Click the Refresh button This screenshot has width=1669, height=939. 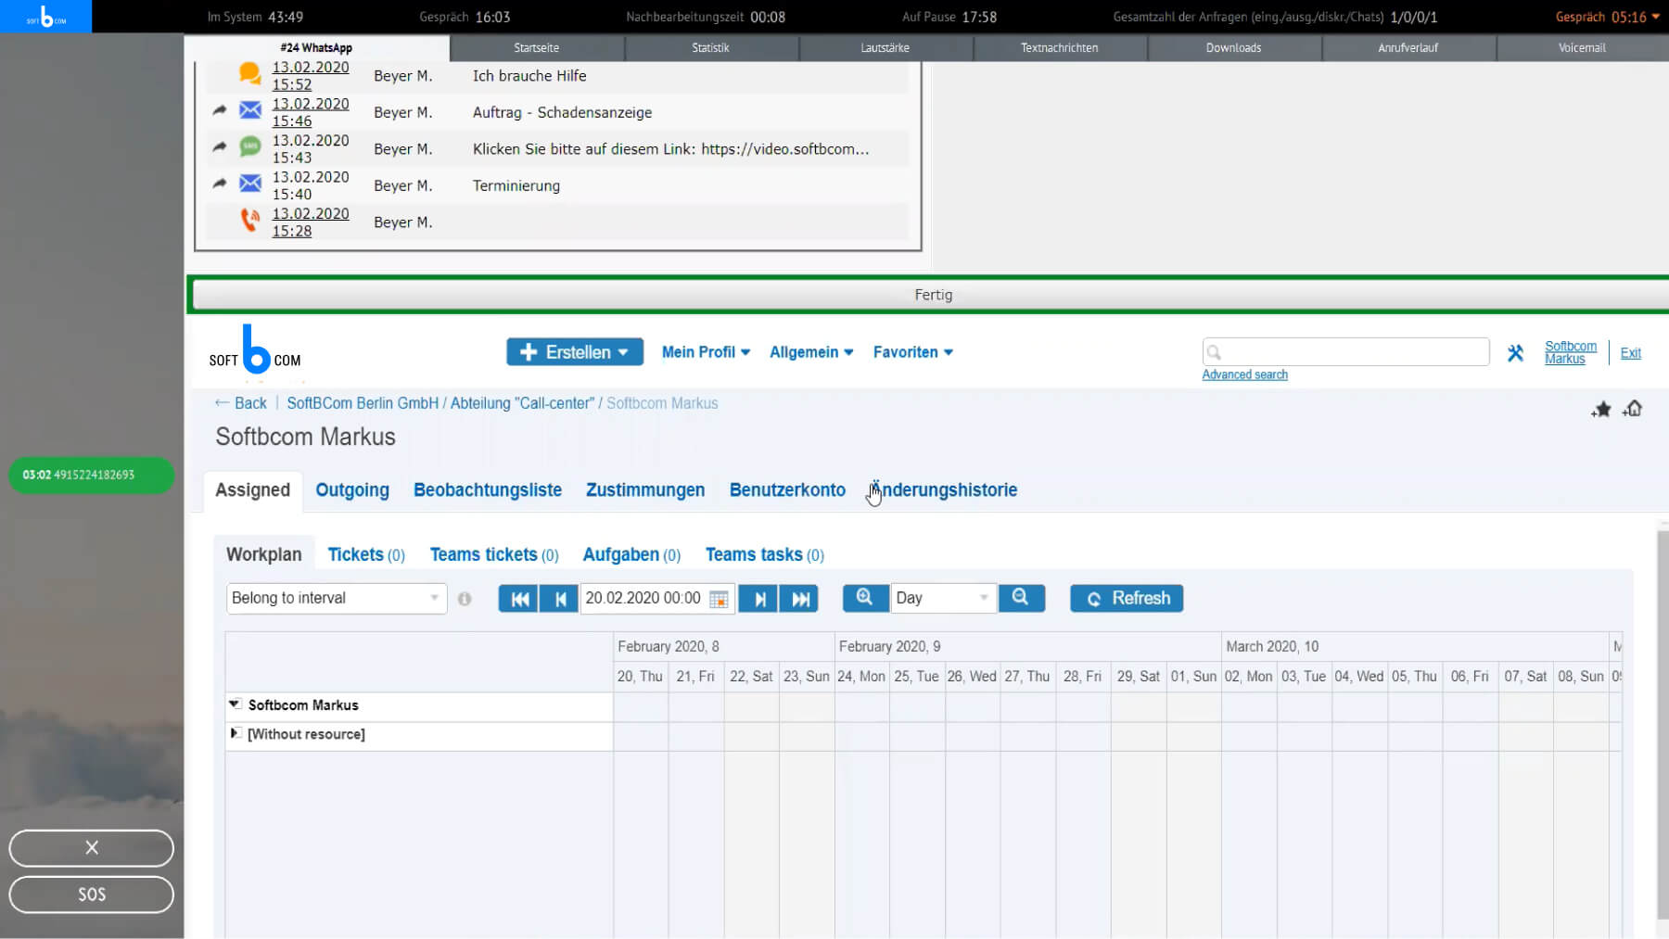point(1127,598)
